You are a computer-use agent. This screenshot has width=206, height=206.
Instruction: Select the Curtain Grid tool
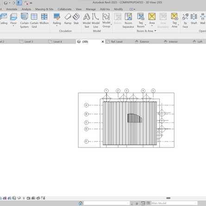tap(34, 20)
